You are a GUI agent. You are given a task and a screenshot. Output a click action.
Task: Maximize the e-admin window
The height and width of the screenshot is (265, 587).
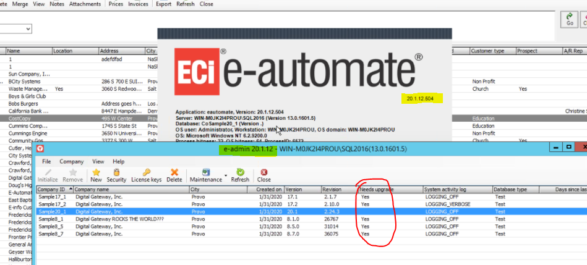[568, 147]
